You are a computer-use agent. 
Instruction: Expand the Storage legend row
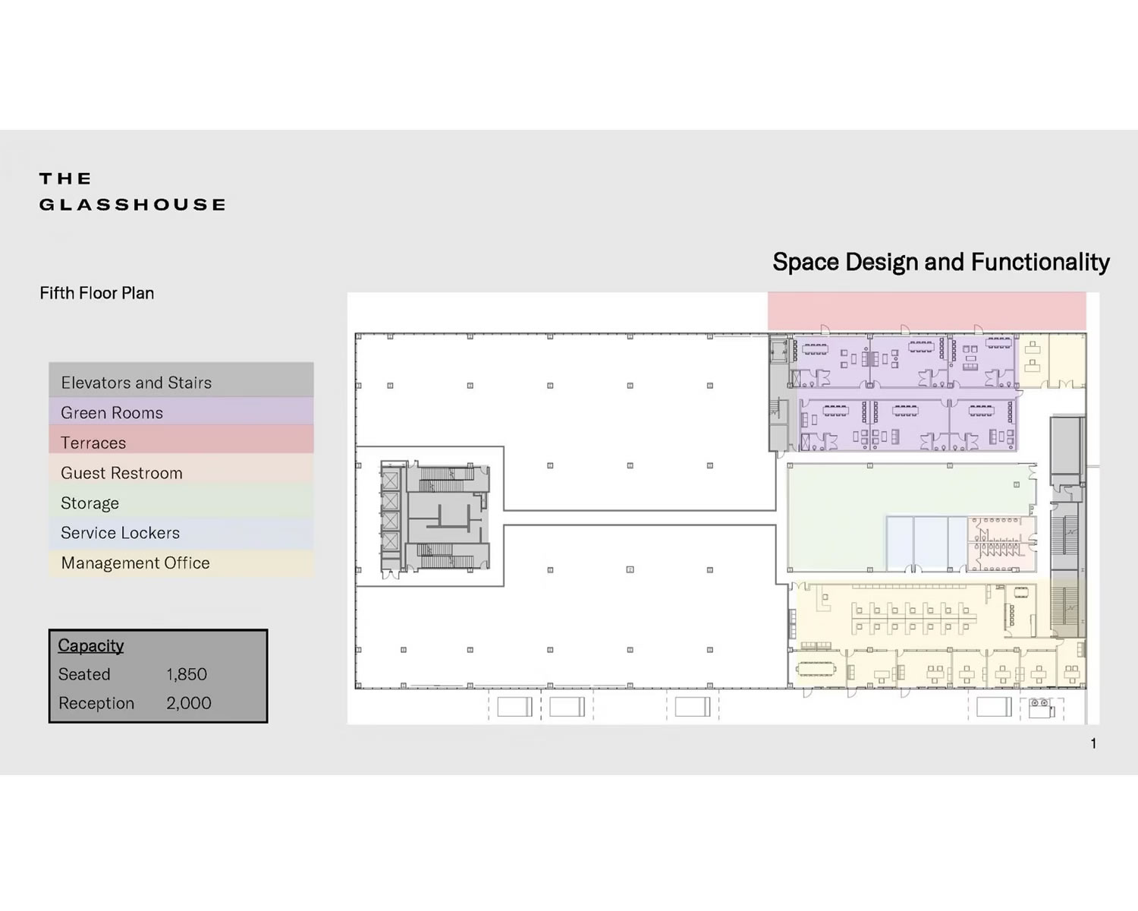[90, 503]
